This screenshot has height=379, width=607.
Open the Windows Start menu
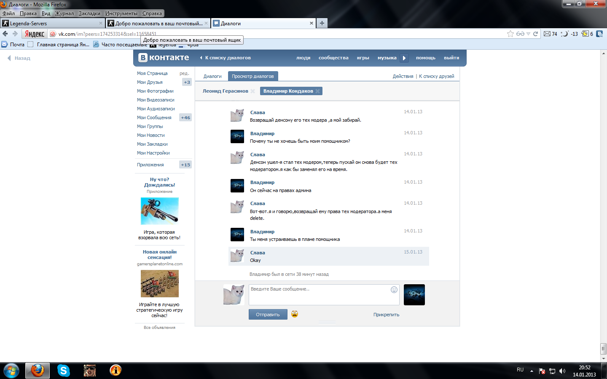pyautogui.click(x=11, y=371)
